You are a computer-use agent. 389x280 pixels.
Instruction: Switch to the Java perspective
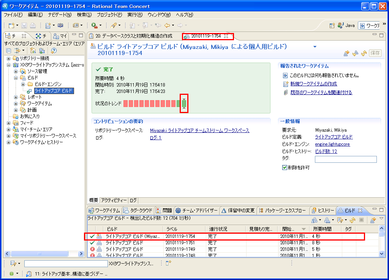point(346,25)
